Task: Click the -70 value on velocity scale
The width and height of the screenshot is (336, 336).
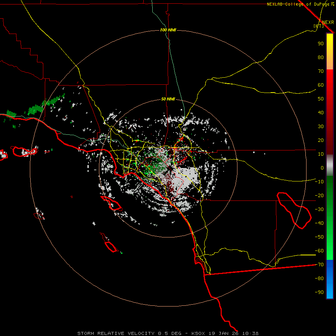Action: click(319, 265)
